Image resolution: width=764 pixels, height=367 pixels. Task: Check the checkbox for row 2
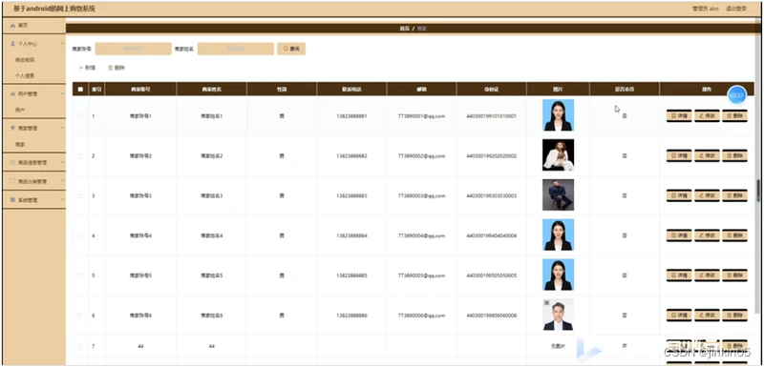pos(80,156)
